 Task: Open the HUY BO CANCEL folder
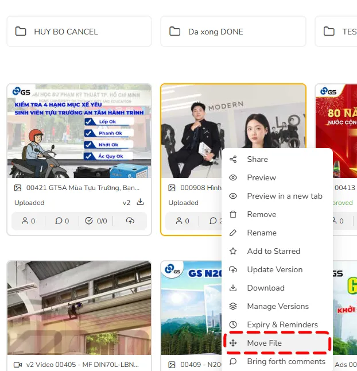(x=79, y=32)
